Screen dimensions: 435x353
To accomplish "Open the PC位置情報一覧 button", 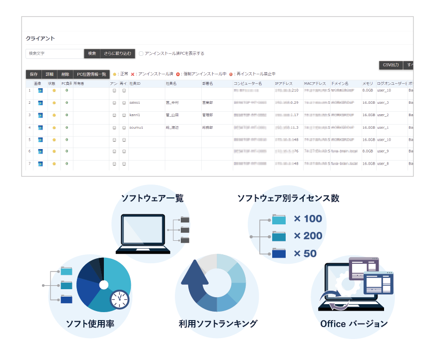I will (x=91, y=74).
